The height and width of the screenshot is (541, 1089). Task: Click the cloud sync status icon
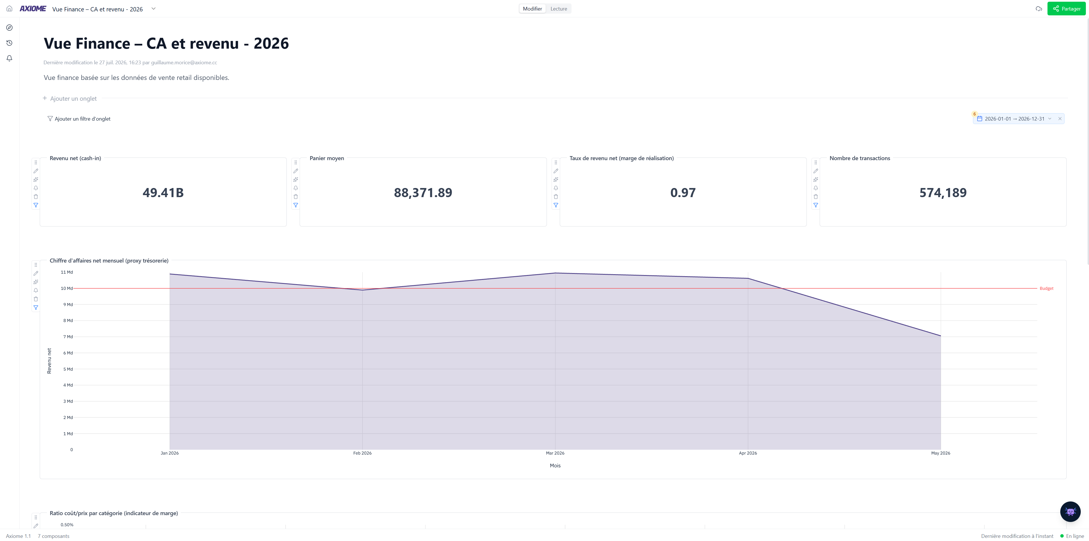[1039, 9]
